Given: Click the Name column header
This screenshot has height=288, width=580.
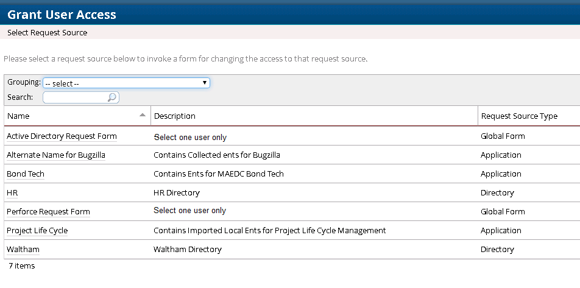Looking at the screenshot, I should point(18,116).
